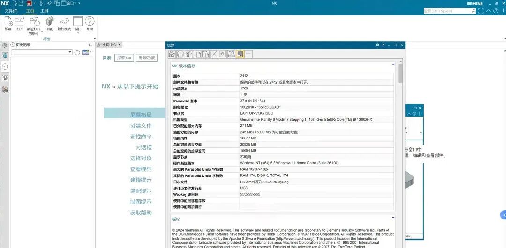Click delete X icon in 信息 toolbar
This screenshot has height=248, width=506.
[214, 54]
